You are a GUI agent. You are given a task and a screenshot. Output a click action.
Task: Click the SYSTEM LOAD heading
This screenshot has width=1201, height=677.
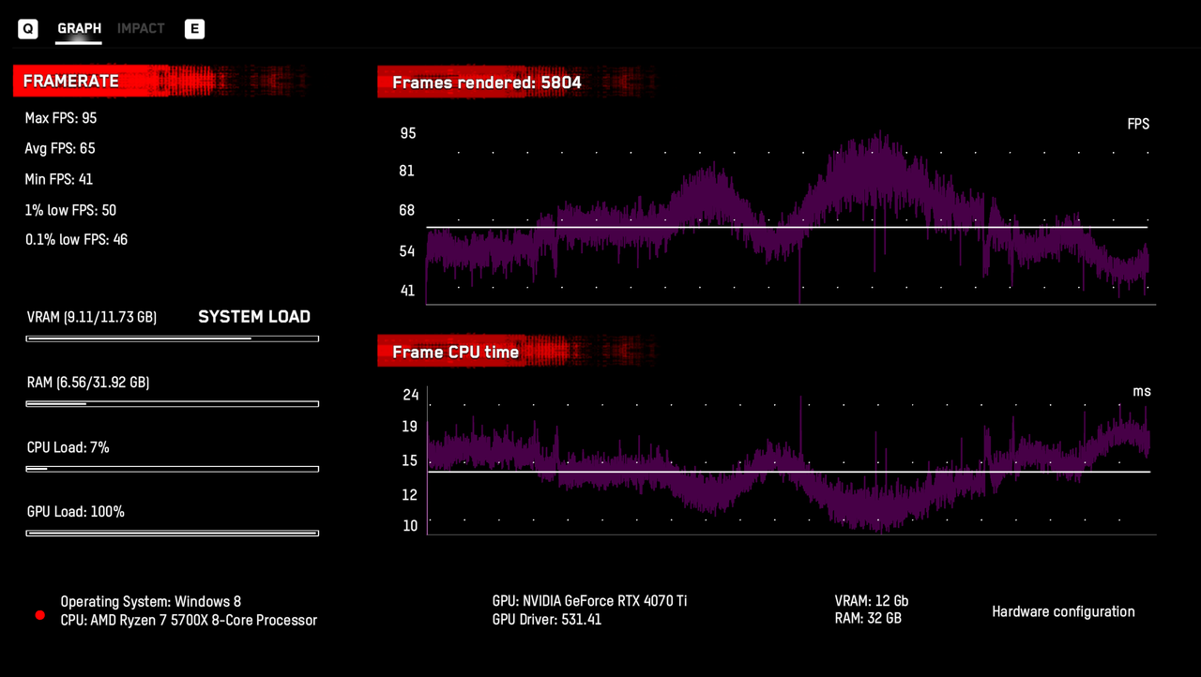pos(254,317)
